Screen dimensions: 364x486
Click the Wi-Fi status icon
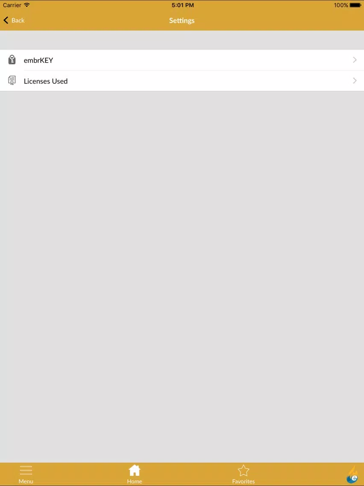(27, 5)
